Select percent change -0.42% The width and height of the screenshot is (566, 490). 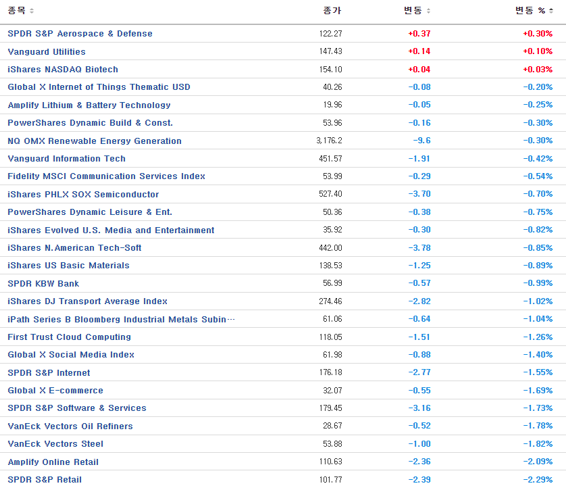538,159
